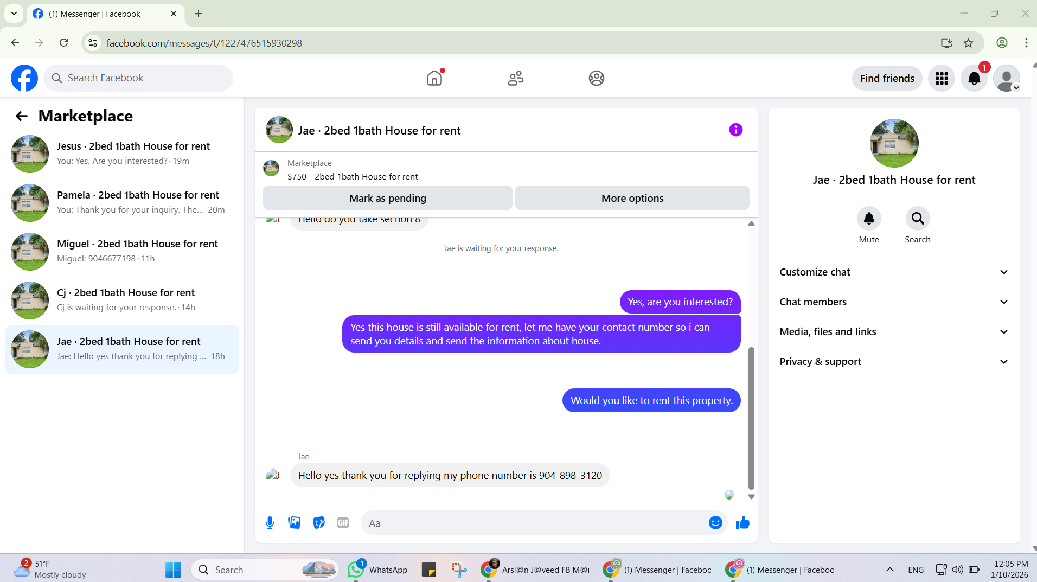Select Jae 2bed 1bath conversation
The image size is (1037, 582).
click(x=122, y=349)
